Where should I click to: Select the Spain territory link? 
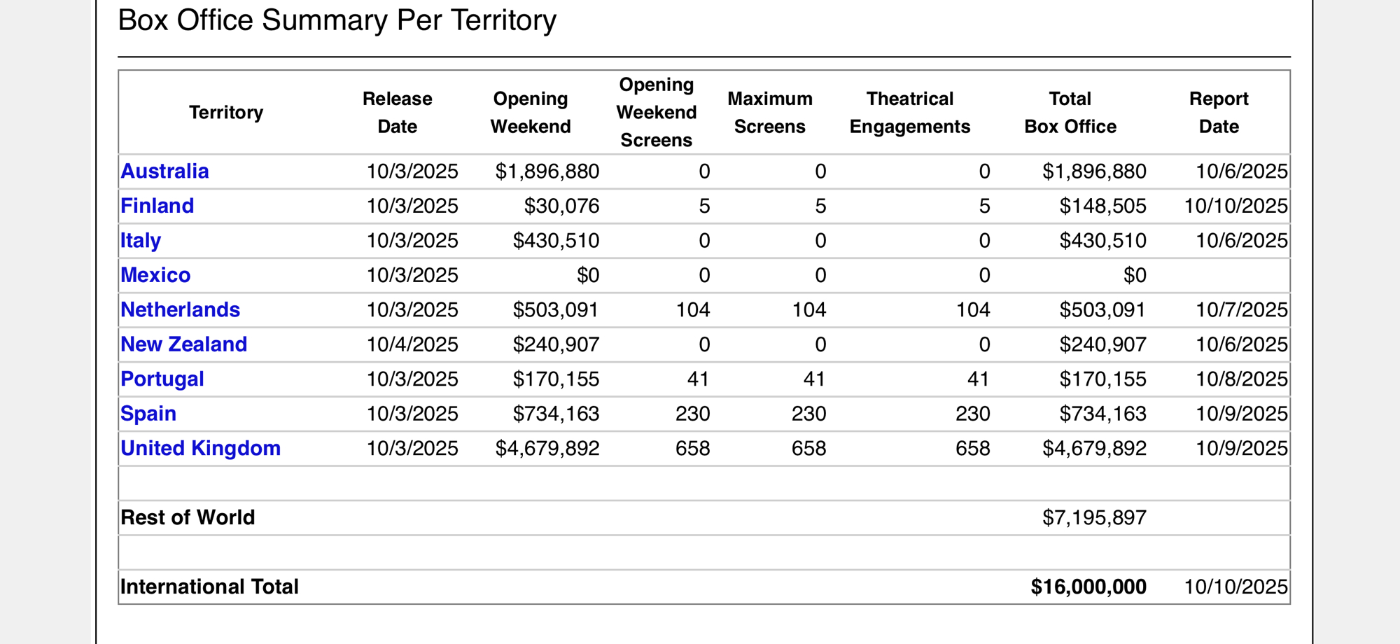[x=148, y=414]
